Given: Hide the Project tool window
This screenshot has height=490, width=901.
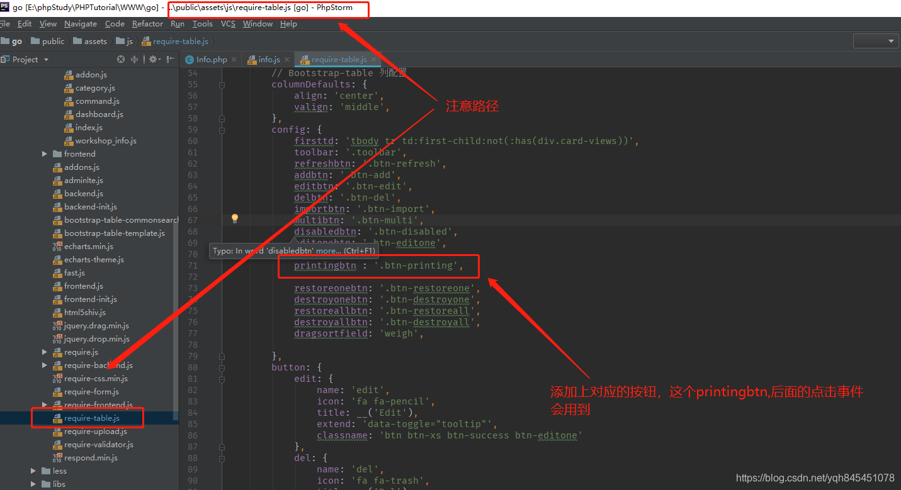Looking at the screenshot, I should [172, 59].
